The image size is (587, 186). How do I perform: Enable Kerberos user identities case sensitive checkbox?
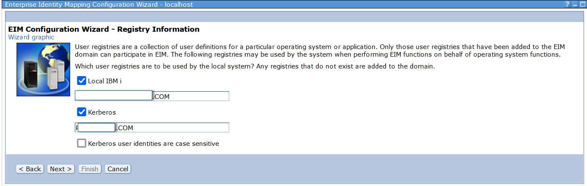[x=82, y=143]
